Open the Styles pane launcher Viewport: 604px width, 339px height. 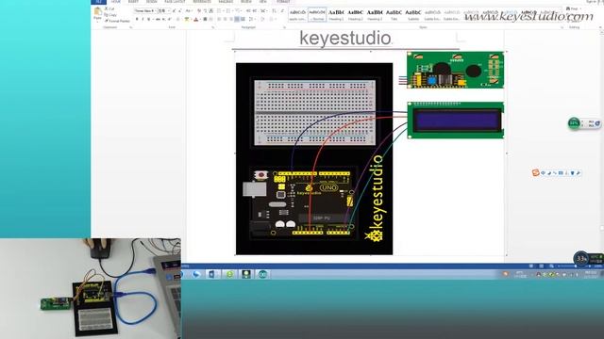pos(562,27)
